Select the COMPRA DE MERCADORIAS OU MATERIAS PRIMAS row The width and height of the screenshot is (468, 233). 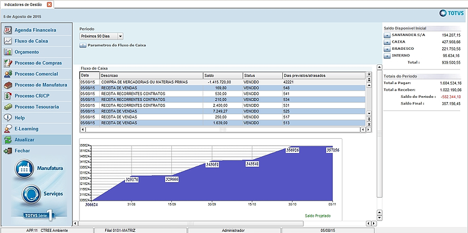(222, 82)
